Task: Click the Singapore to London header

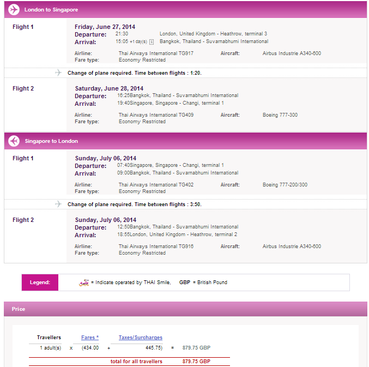Action: click(x=185, y=141)
